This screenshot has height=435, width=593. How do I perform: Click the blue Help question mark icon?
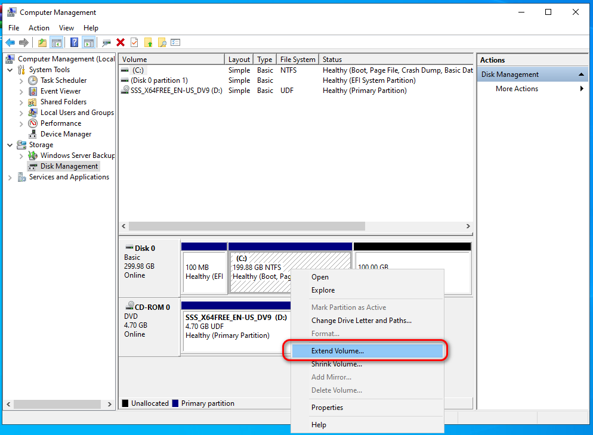[x=74, y=42]
